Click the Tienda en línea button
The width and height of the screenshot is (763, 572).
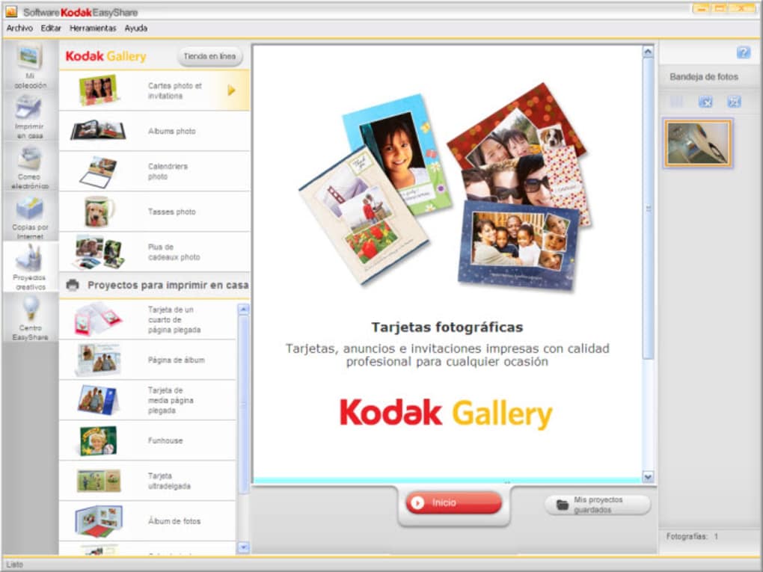click(x=209, y=56)
